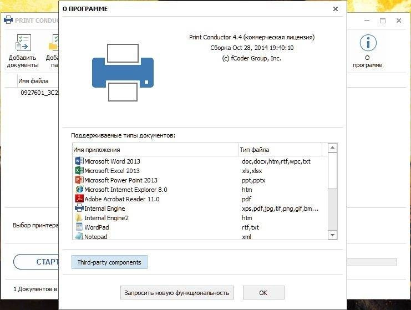The width and height of the screenshot is (411, 310).
Task: Click list scrollbar down arrow
Action: (x=332, y=235)
